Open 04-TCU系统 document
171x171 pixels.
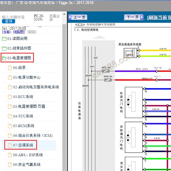(x=23, y=116)
